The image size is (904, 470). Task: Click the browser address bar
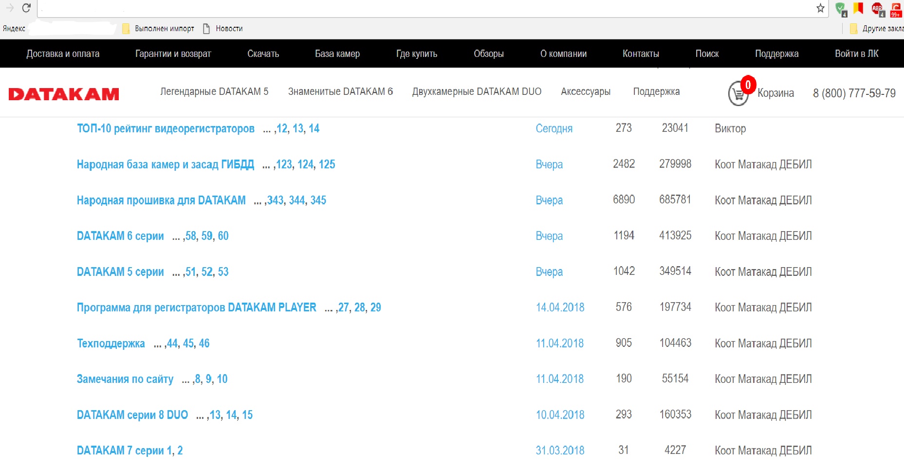[424, 8]
